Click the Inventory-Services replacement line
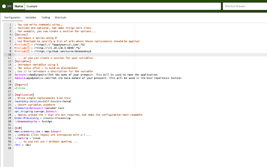The image size is (267, 167). pos(43,101)
